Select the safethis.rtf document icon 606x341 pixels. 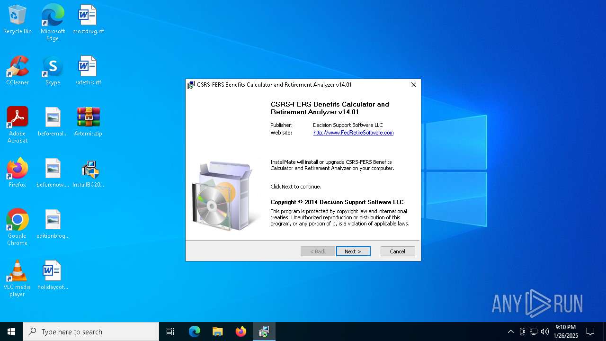point(88,71)
